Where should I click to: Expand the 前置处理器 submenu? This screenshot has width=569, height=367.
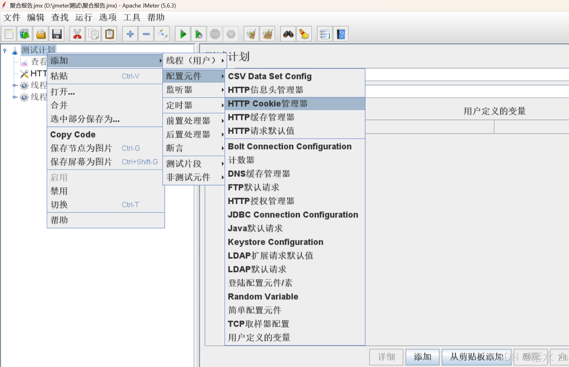coord(194,121)
